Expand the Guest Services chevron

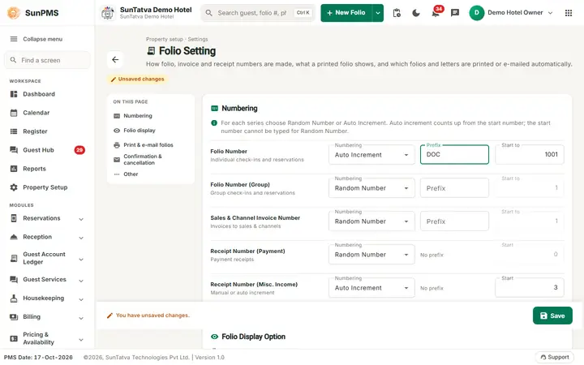pos(81,281)
